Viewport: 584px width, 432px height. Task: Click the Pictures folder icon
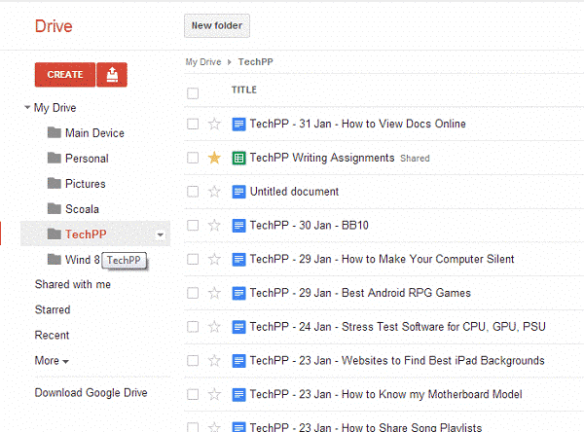coord(55,183)
